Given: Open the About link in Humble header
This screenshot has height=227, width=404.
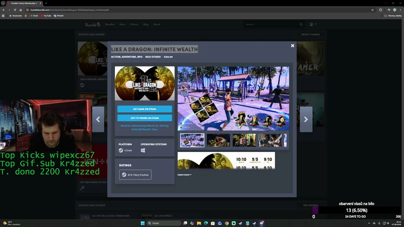Looking at the screenshot, I should tap(157, 24).
